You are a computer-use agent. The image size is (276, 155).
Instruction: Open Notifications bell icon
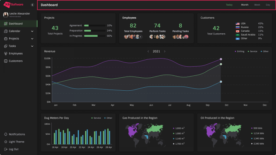click(x=6, y=134)
